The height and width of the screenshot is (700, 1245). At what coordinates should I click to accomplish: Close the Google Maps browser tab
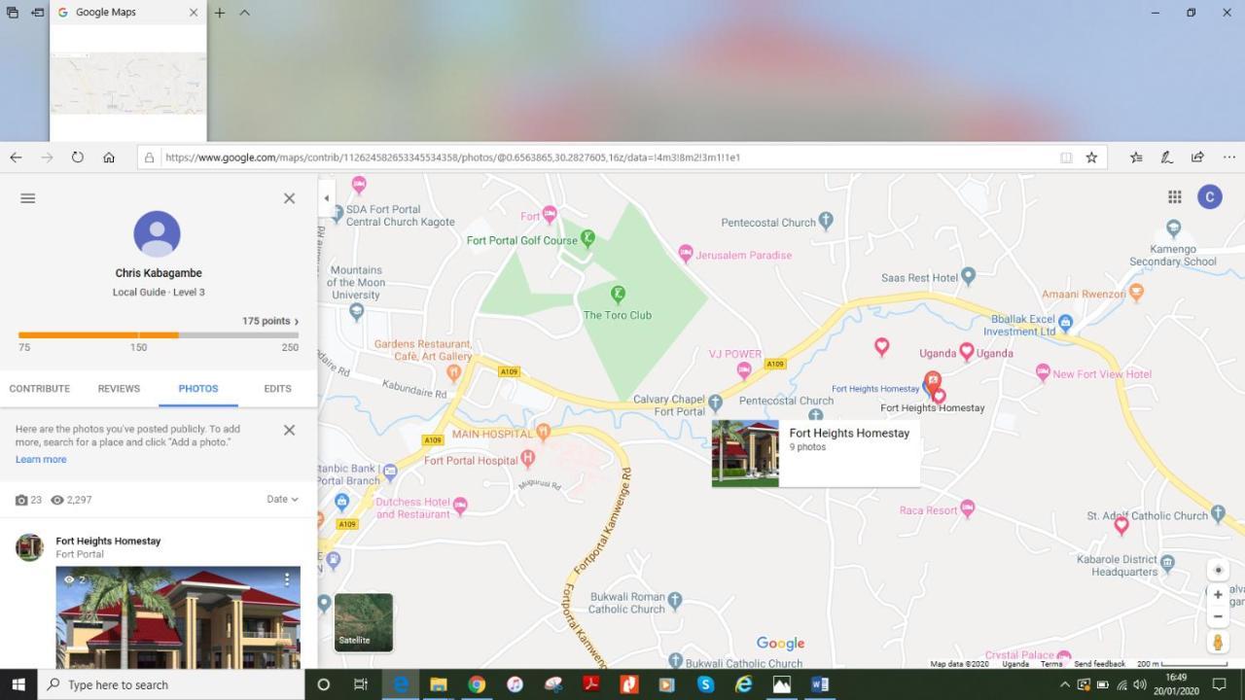pos(193,13)
